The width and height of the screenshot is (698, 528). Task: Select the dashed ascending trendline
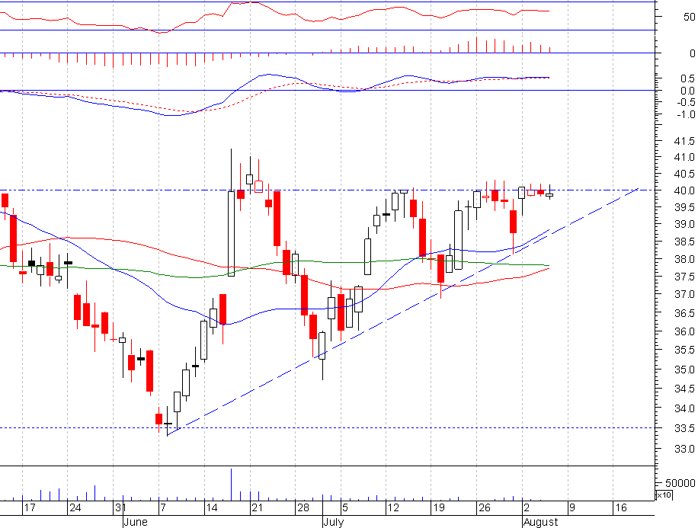click(403, 312)
